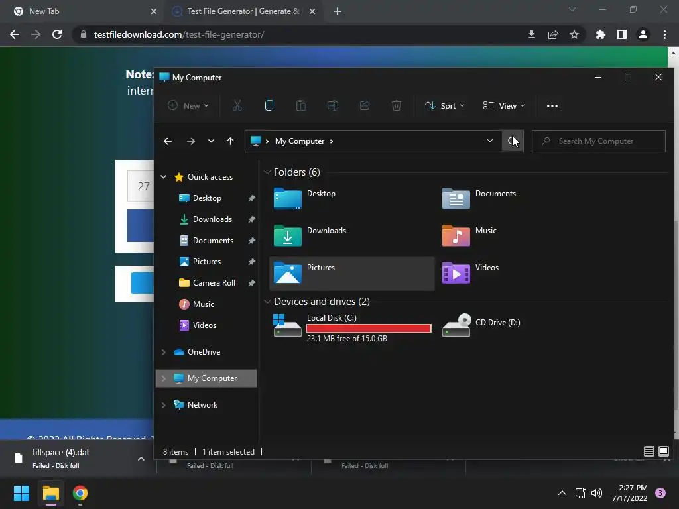Expand OneDrive tree node
679x509 pixels.
click(x=164, y=352)
